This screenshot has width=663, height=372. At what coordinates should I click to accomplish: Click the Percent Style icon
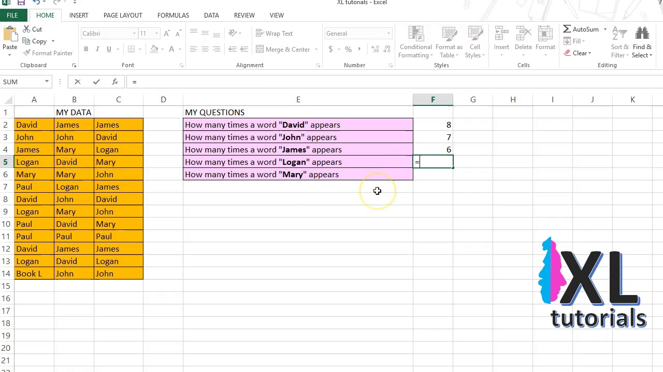tap(348, 50)
